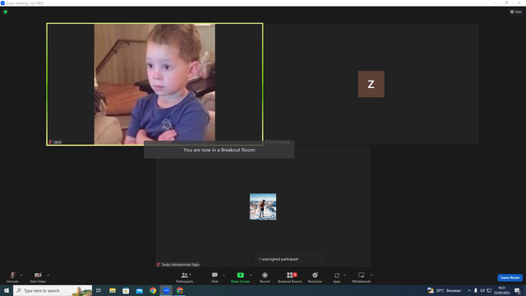Open the first Chrome taskbar icon

pos(153,290)
